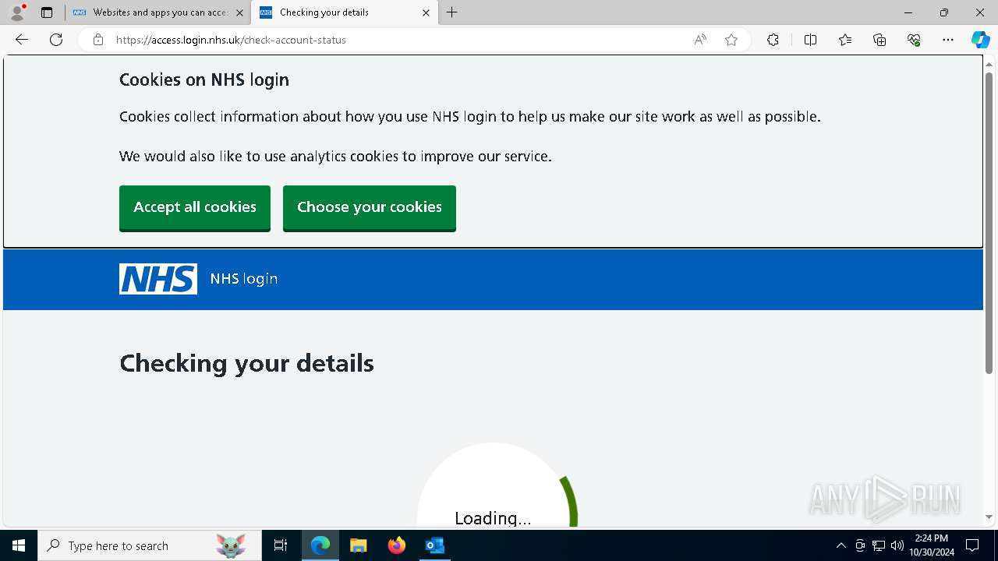Open the tab actions menu icon
The height and width of the screenshot is (561, 998).
(47, 12)
